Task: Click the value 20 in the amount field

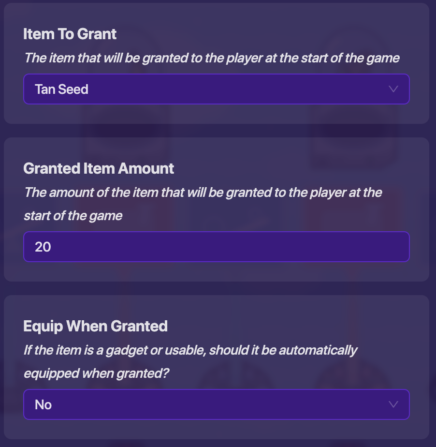Action: pyautogui.click(x=43, y=247)
